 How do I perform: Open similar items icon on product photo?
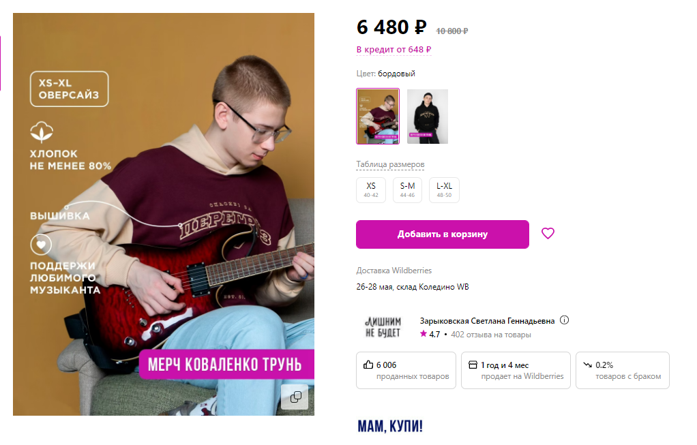pos(295,397)
